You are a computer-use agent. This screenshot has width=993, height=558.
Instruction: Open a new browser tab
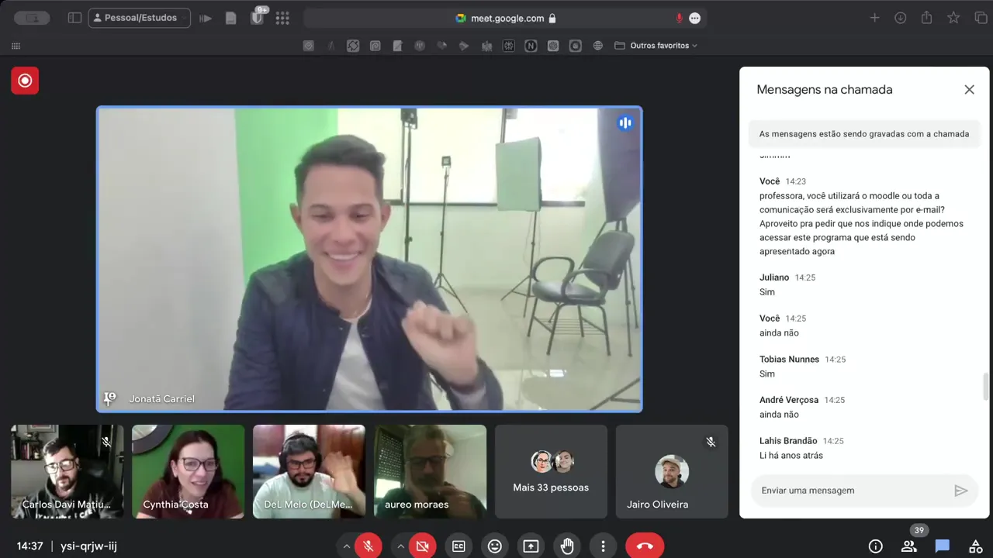click(x=874, y=18)
